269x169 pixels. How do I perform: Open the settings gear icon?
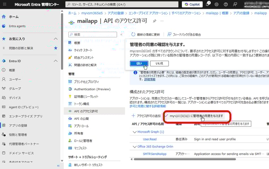(x=217, y=5)
